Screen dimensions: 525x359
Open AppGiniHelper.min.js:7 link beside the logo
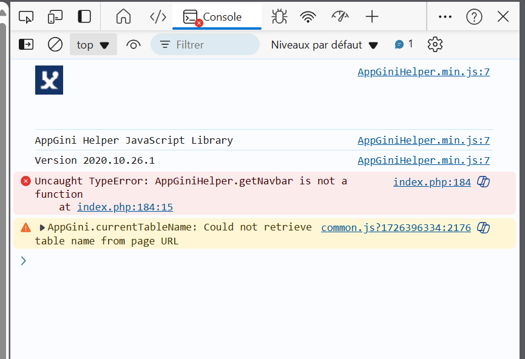click(x=424, y=72)
